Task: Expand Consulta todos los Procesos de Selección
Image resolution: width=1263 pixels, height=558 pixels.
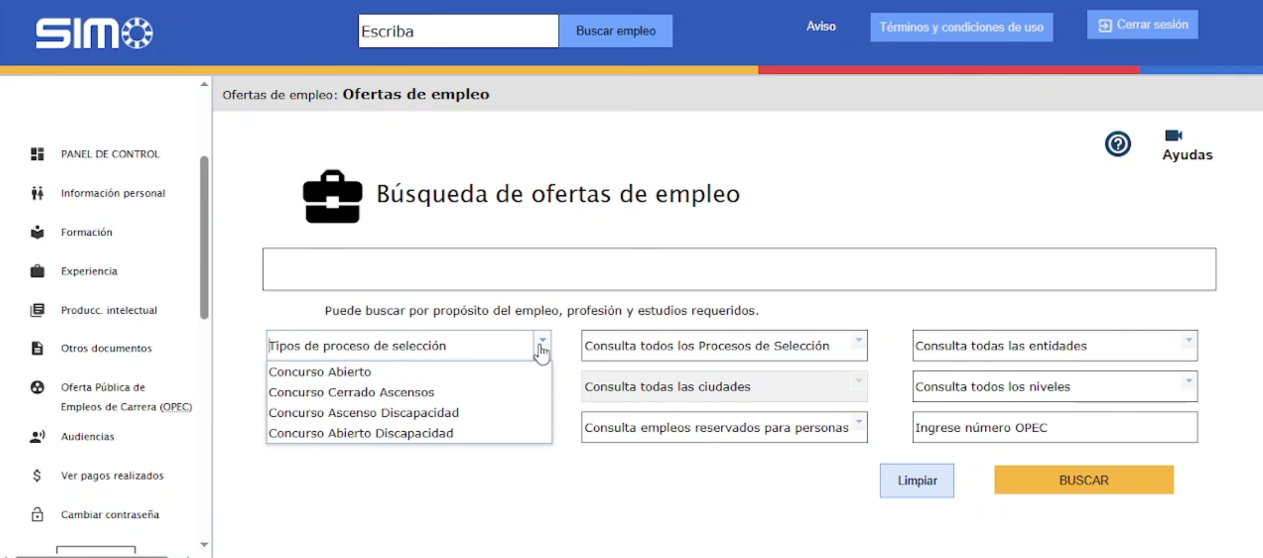Action: (x=858, y=340)
